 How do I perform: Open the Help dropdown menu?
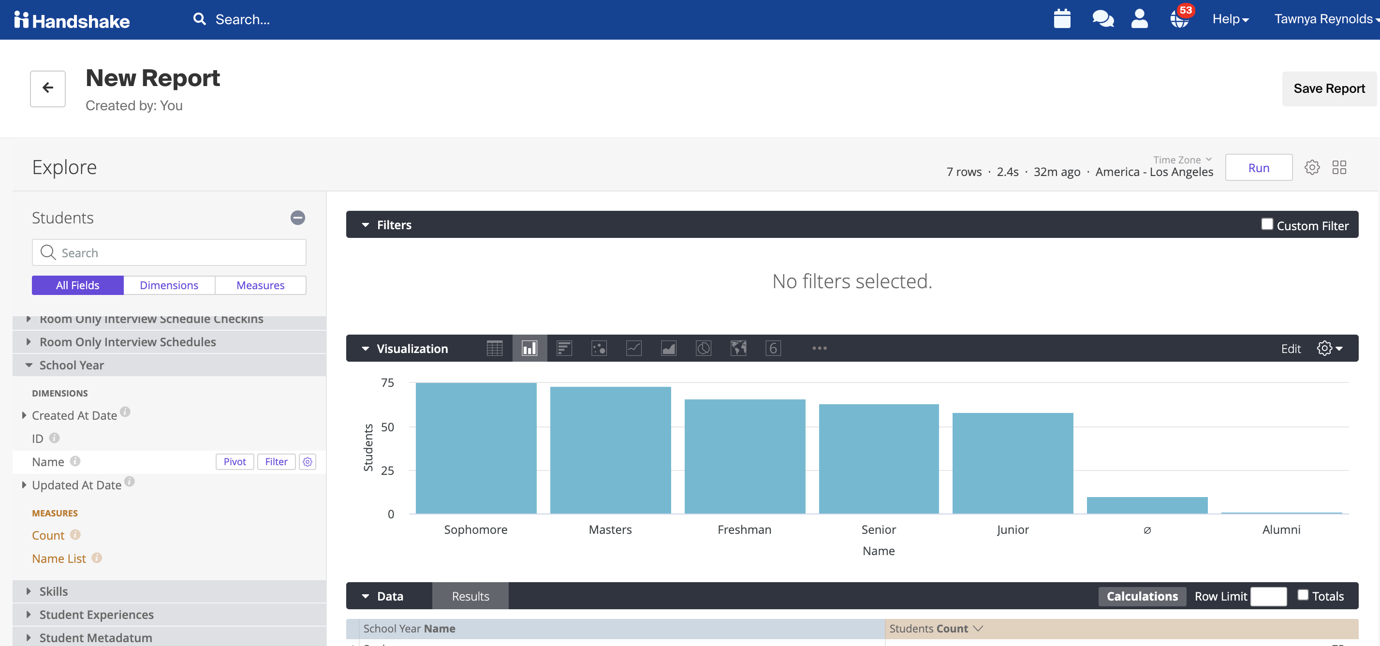coord(1231,19)
